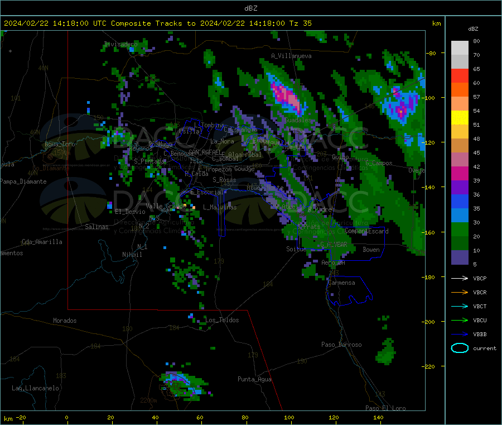Click the L_Malvinas map label
The width and height of the screenshot is (502, 425).
(x=220, y=207)
